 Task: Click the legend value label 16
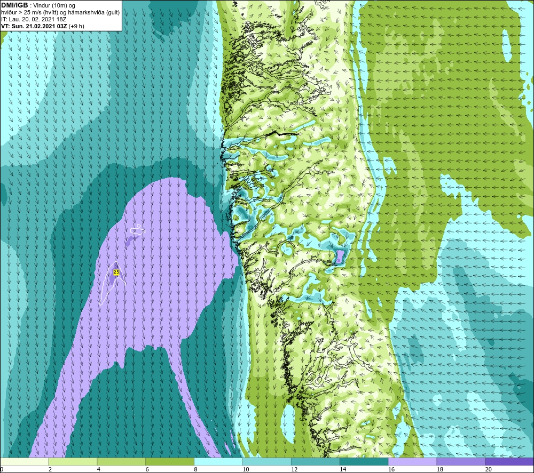[x=391, y=469]
